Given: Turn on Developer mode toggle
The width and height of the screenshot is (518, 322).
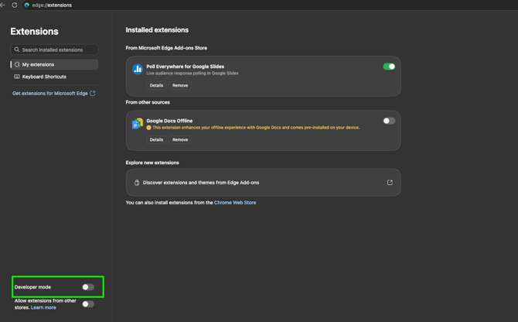Looking at the screenshot, I should click(x=88, y=287).
